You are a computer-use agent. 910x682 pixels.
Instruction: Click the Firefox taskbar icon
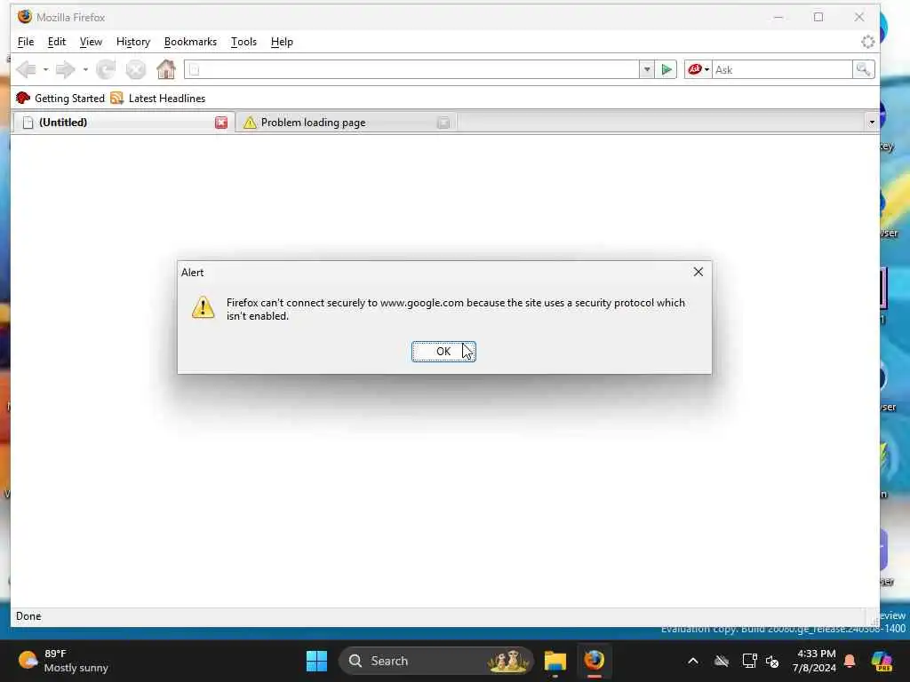595,661
